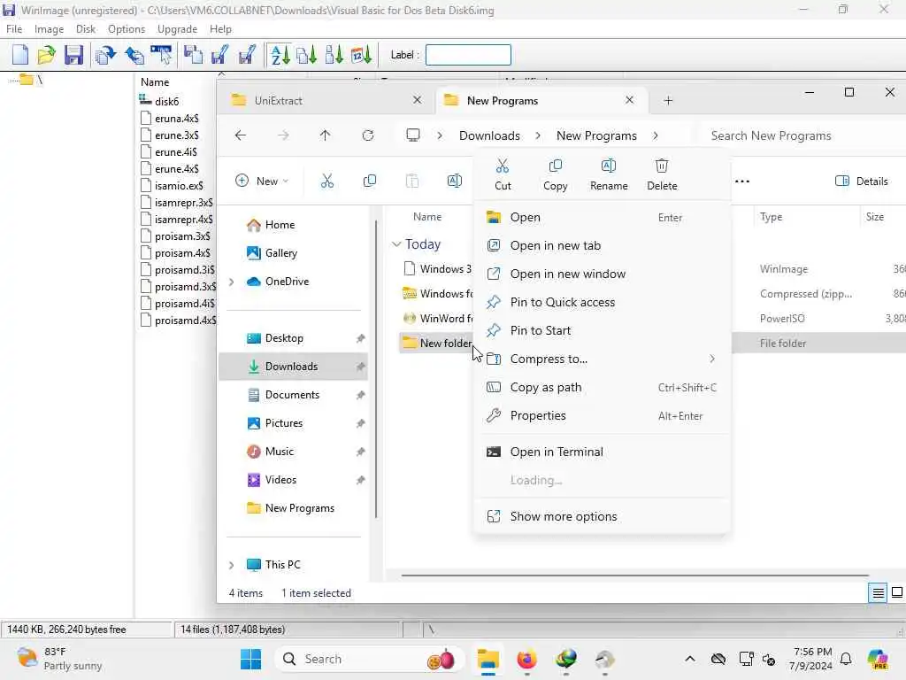Image resolution: width=906 pixels, height=680 pixels.
Task: Click the Explorer toolbar scissors Cut icon
Action: coord(327,181)
